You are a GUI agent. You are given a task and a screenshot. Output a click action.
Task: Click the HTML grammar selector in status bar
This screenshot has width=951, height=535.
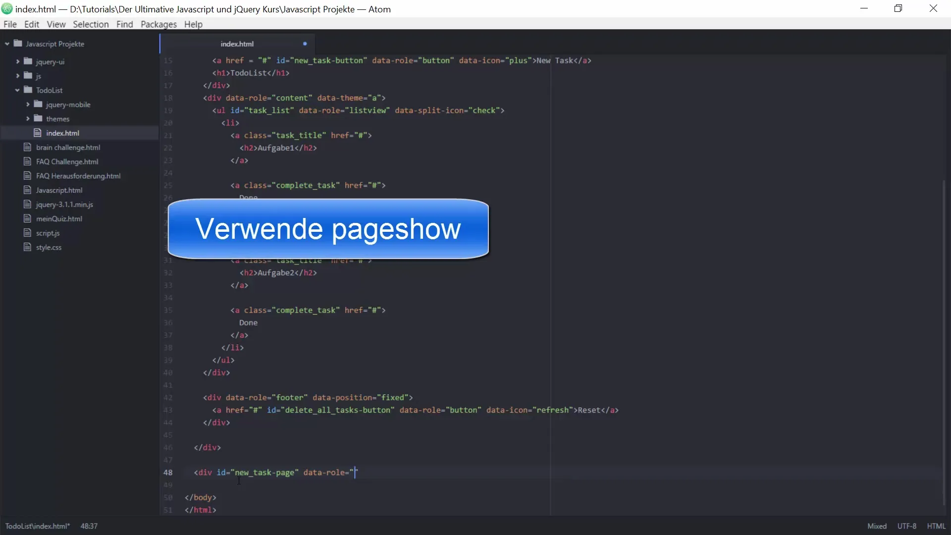[x=936, y=526]
